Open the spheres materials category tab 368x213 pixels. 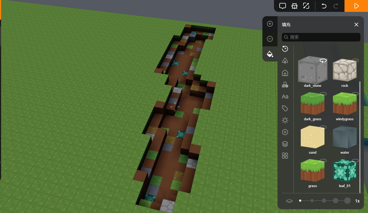285,85
